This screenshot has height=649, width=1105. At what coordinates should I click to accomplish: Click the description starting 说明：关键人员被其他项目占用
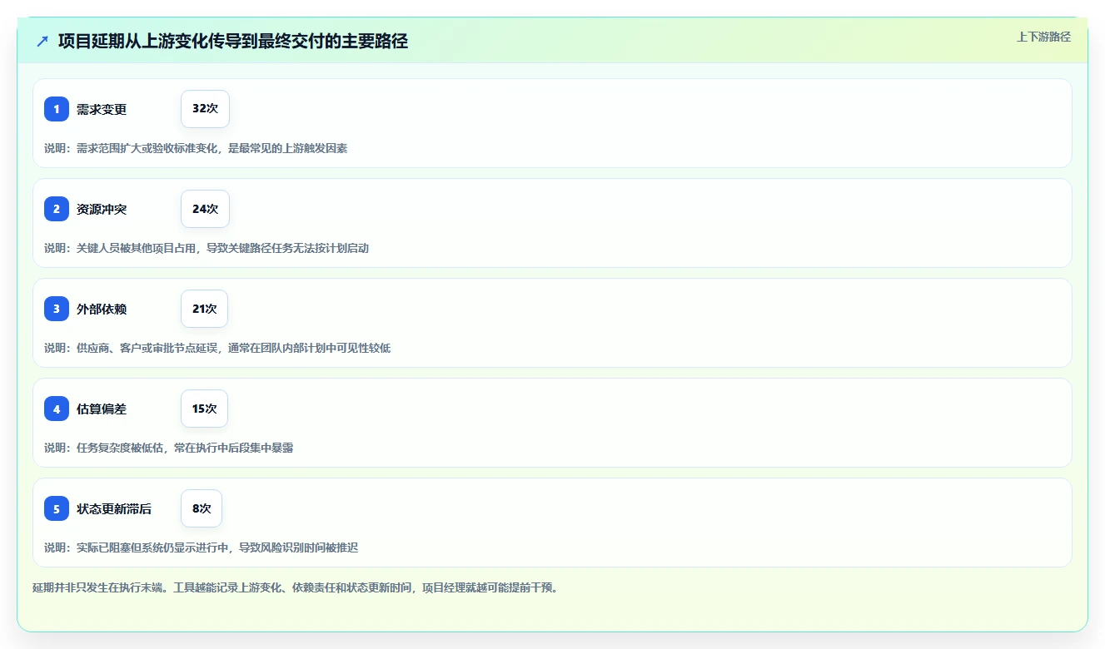point(207,248)
